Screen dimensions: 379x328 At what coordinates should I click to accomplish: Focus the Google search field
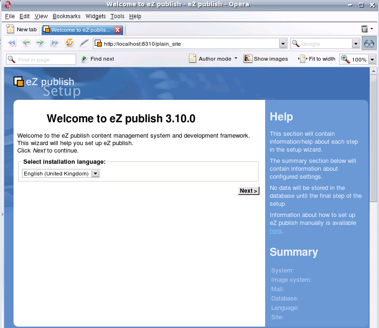click(x=326, y=44)
